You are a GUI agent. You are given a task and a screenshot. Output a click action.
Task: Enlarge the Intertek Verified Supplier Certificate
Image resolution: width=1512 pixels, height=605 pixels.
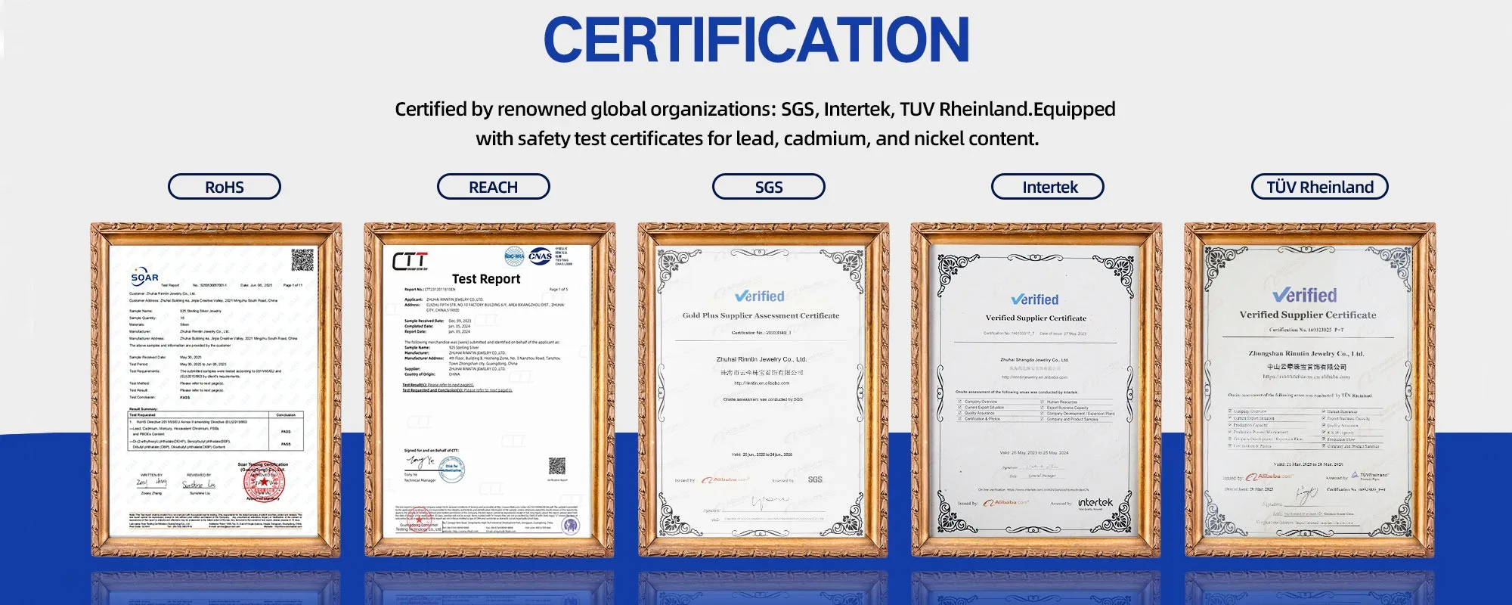1036,389
